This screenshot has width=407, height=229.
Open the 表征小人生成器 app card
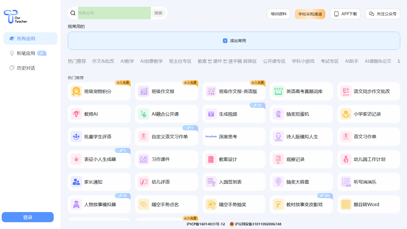pos(99,159)
